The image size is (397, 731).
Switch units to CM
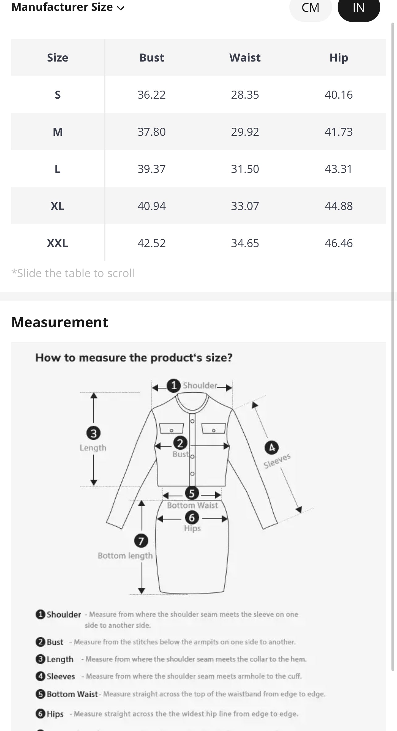point(310,8)
